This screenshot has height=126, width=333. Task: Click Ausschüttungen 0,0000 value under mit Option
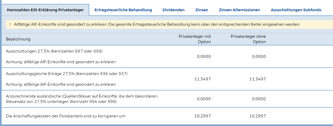[x=204, y=57]
